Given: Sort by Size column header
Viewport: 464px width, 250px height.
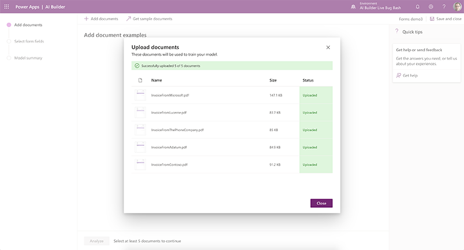Looking at the screenshot, I should tap(273, 80).
